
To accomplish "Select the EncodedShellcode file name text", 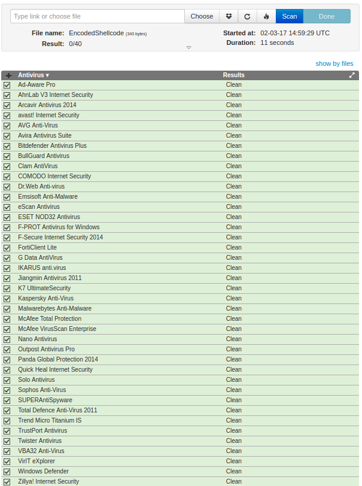I will tap(96, 33).
